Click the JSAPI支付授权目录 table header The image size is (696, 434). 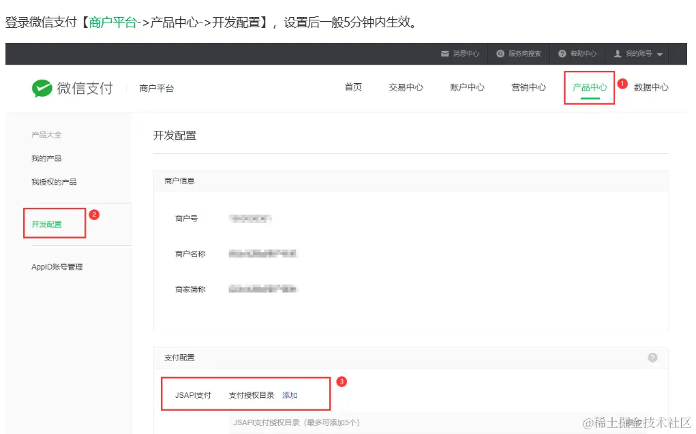(297, 422)
